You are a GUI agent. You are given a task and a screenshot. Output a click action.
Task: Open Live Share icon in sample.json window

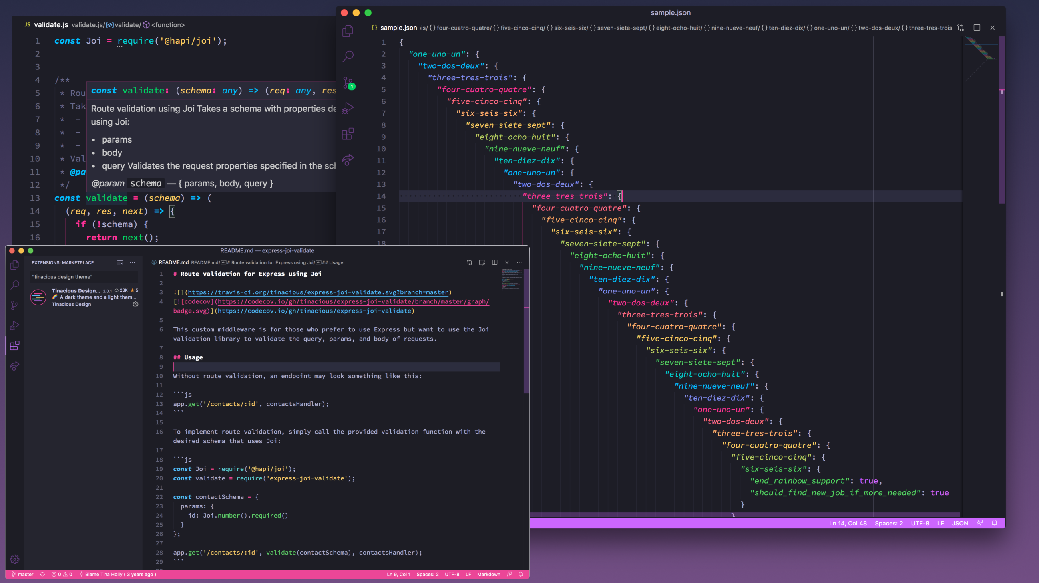point(348,160)
